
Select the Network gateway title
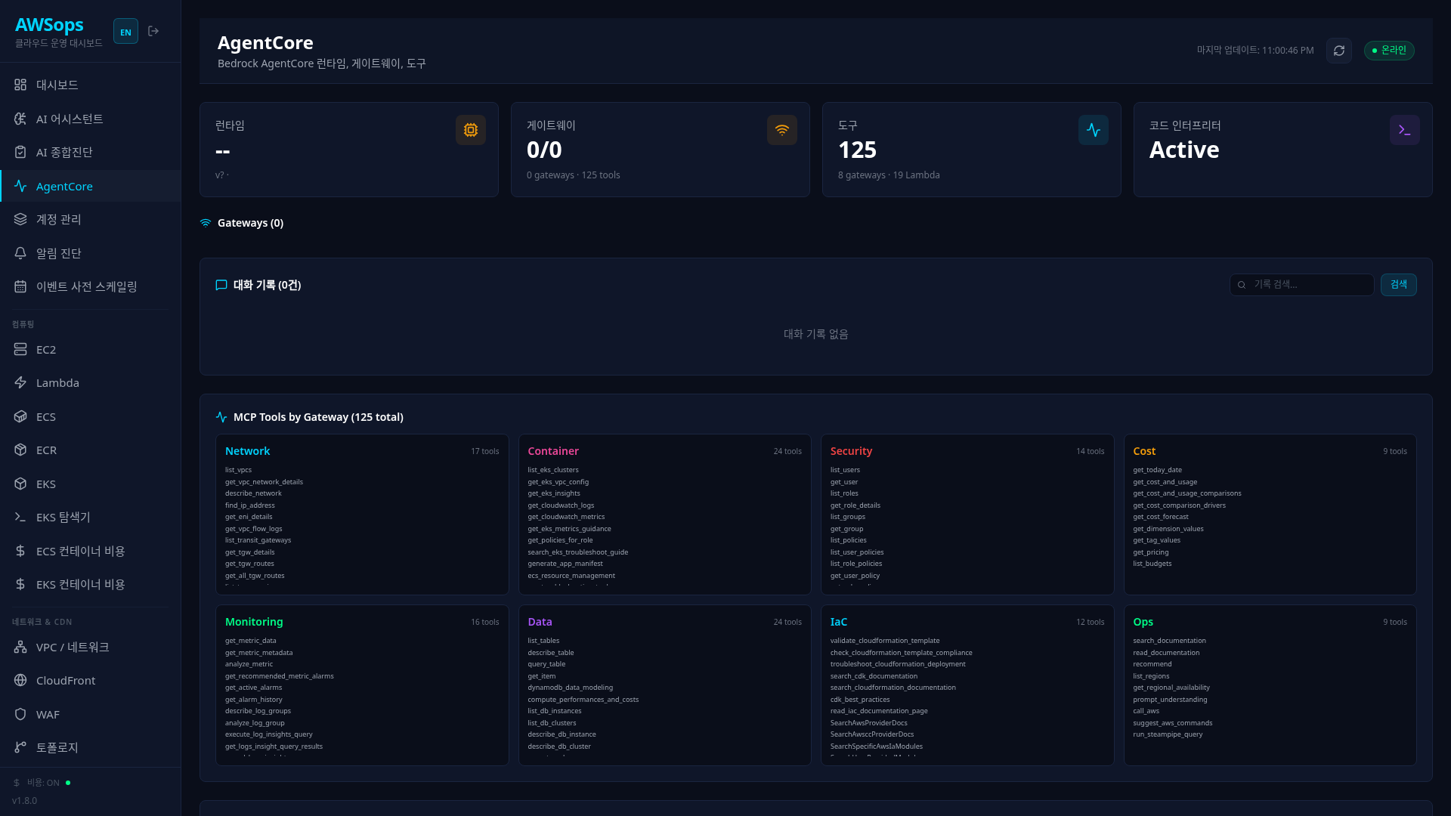point(247,451)
